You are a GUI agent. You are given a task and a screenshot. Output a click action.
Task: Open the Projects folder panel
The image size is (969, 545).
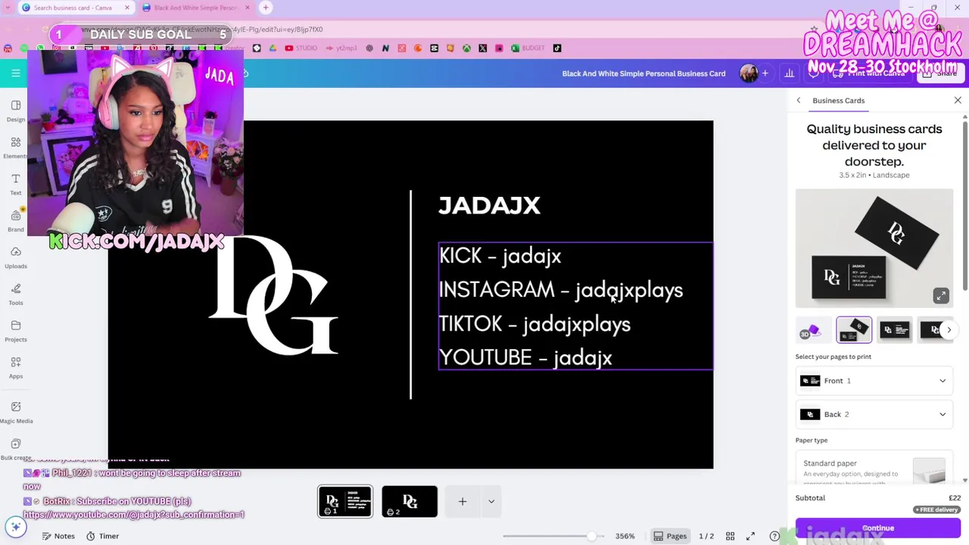pyautogui.click(x=15, y=330)
